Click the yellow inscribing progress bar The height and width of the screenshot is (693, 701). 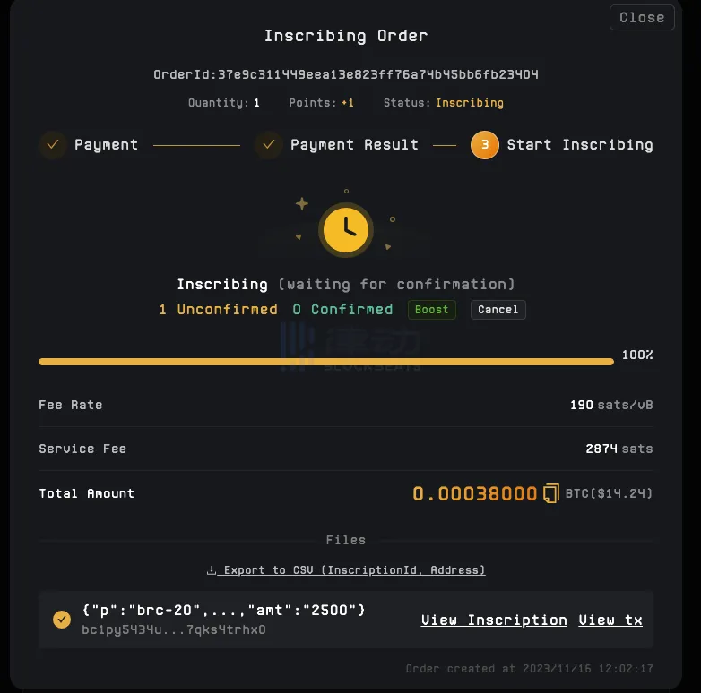(326, 362)
